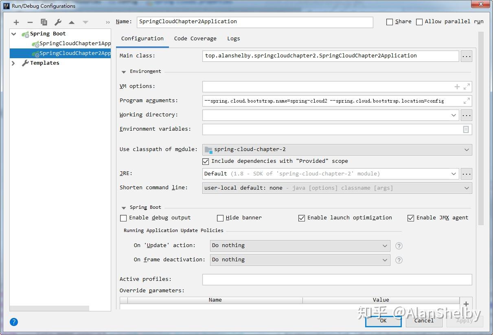The image size is (493, 335).
Task: Click the help question mark near Update action
Action: pyautogui.click(x=399, y=245)
